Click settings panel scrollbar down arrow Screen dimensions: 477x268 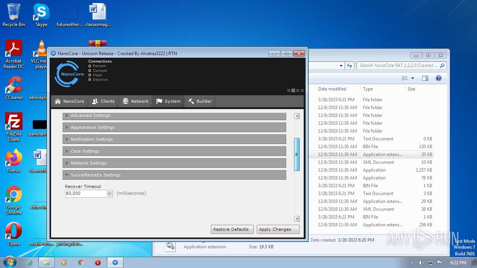point(297,219)
